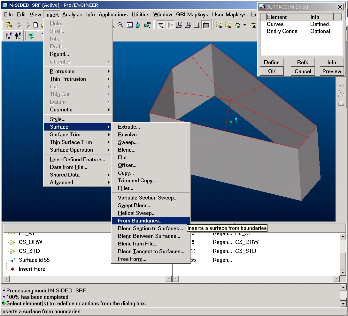Toggle hidden line display mode
The image size is (348, 316).
tap(188, 25)
